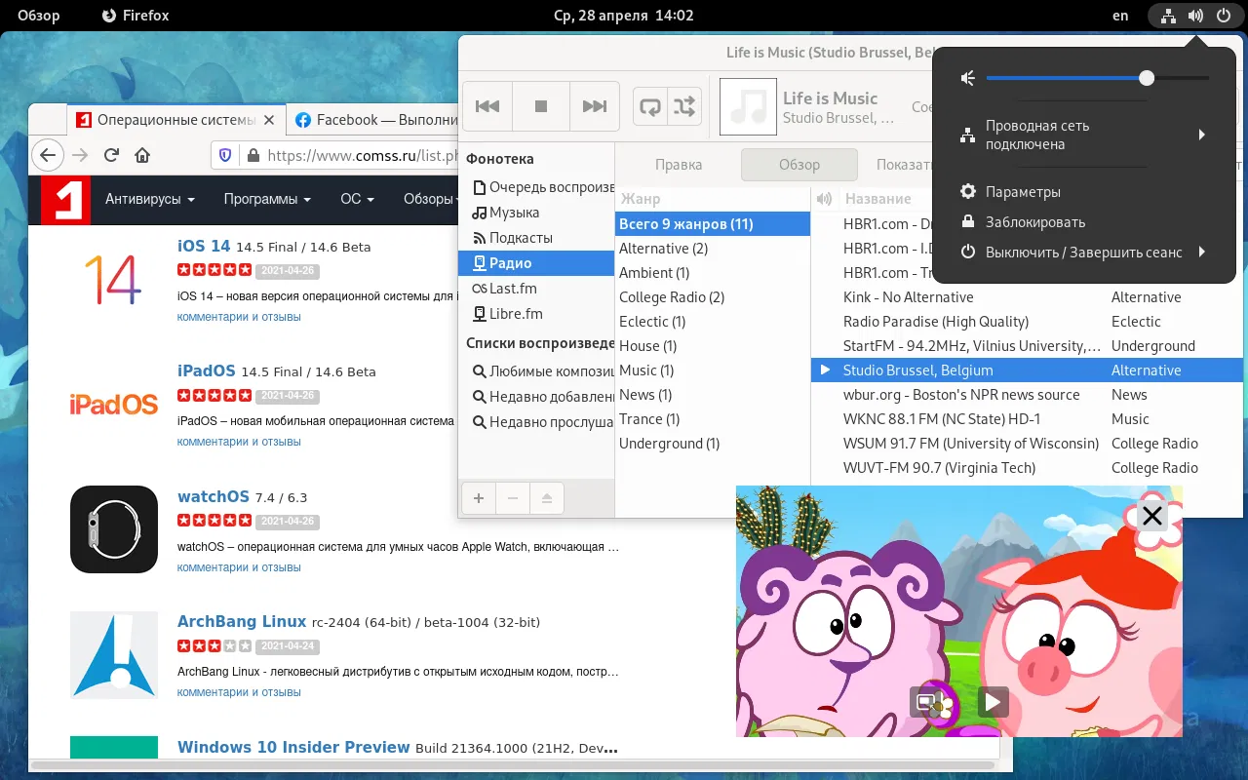Filter by Underground (1) genre
Viewport: 1248px width, 780px height.
pos(713,444)
